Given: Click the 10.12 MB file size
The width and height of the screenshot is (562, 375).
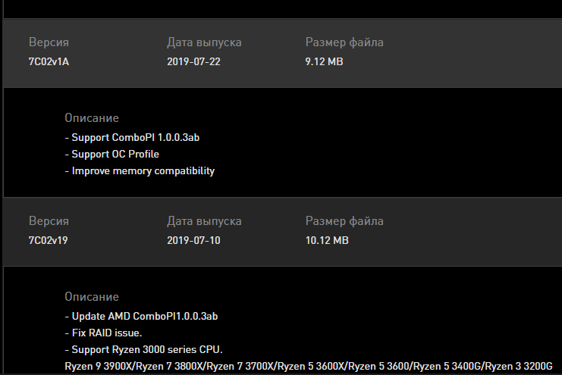Looking at the screenshot, I should click(x=327, y=240).
